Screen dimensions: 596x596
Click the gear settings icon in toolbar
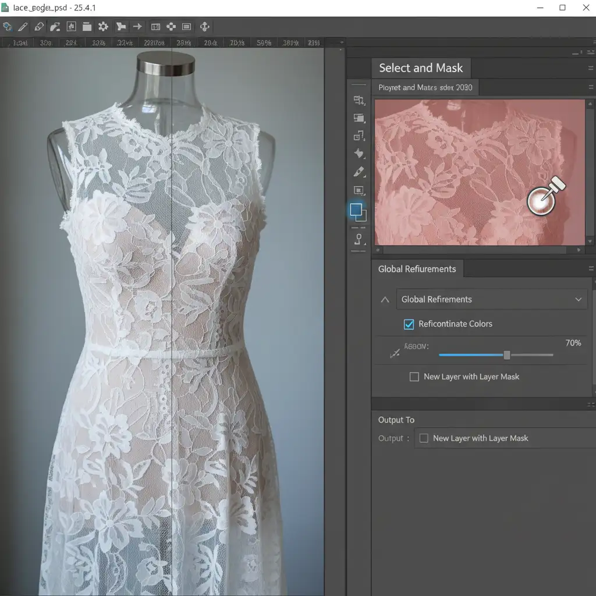(x=103, y=27)
